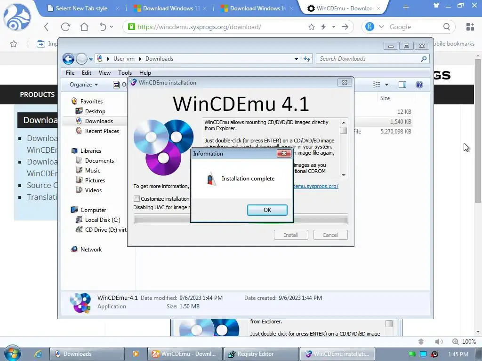Click the go arrow in address bar

345,27
